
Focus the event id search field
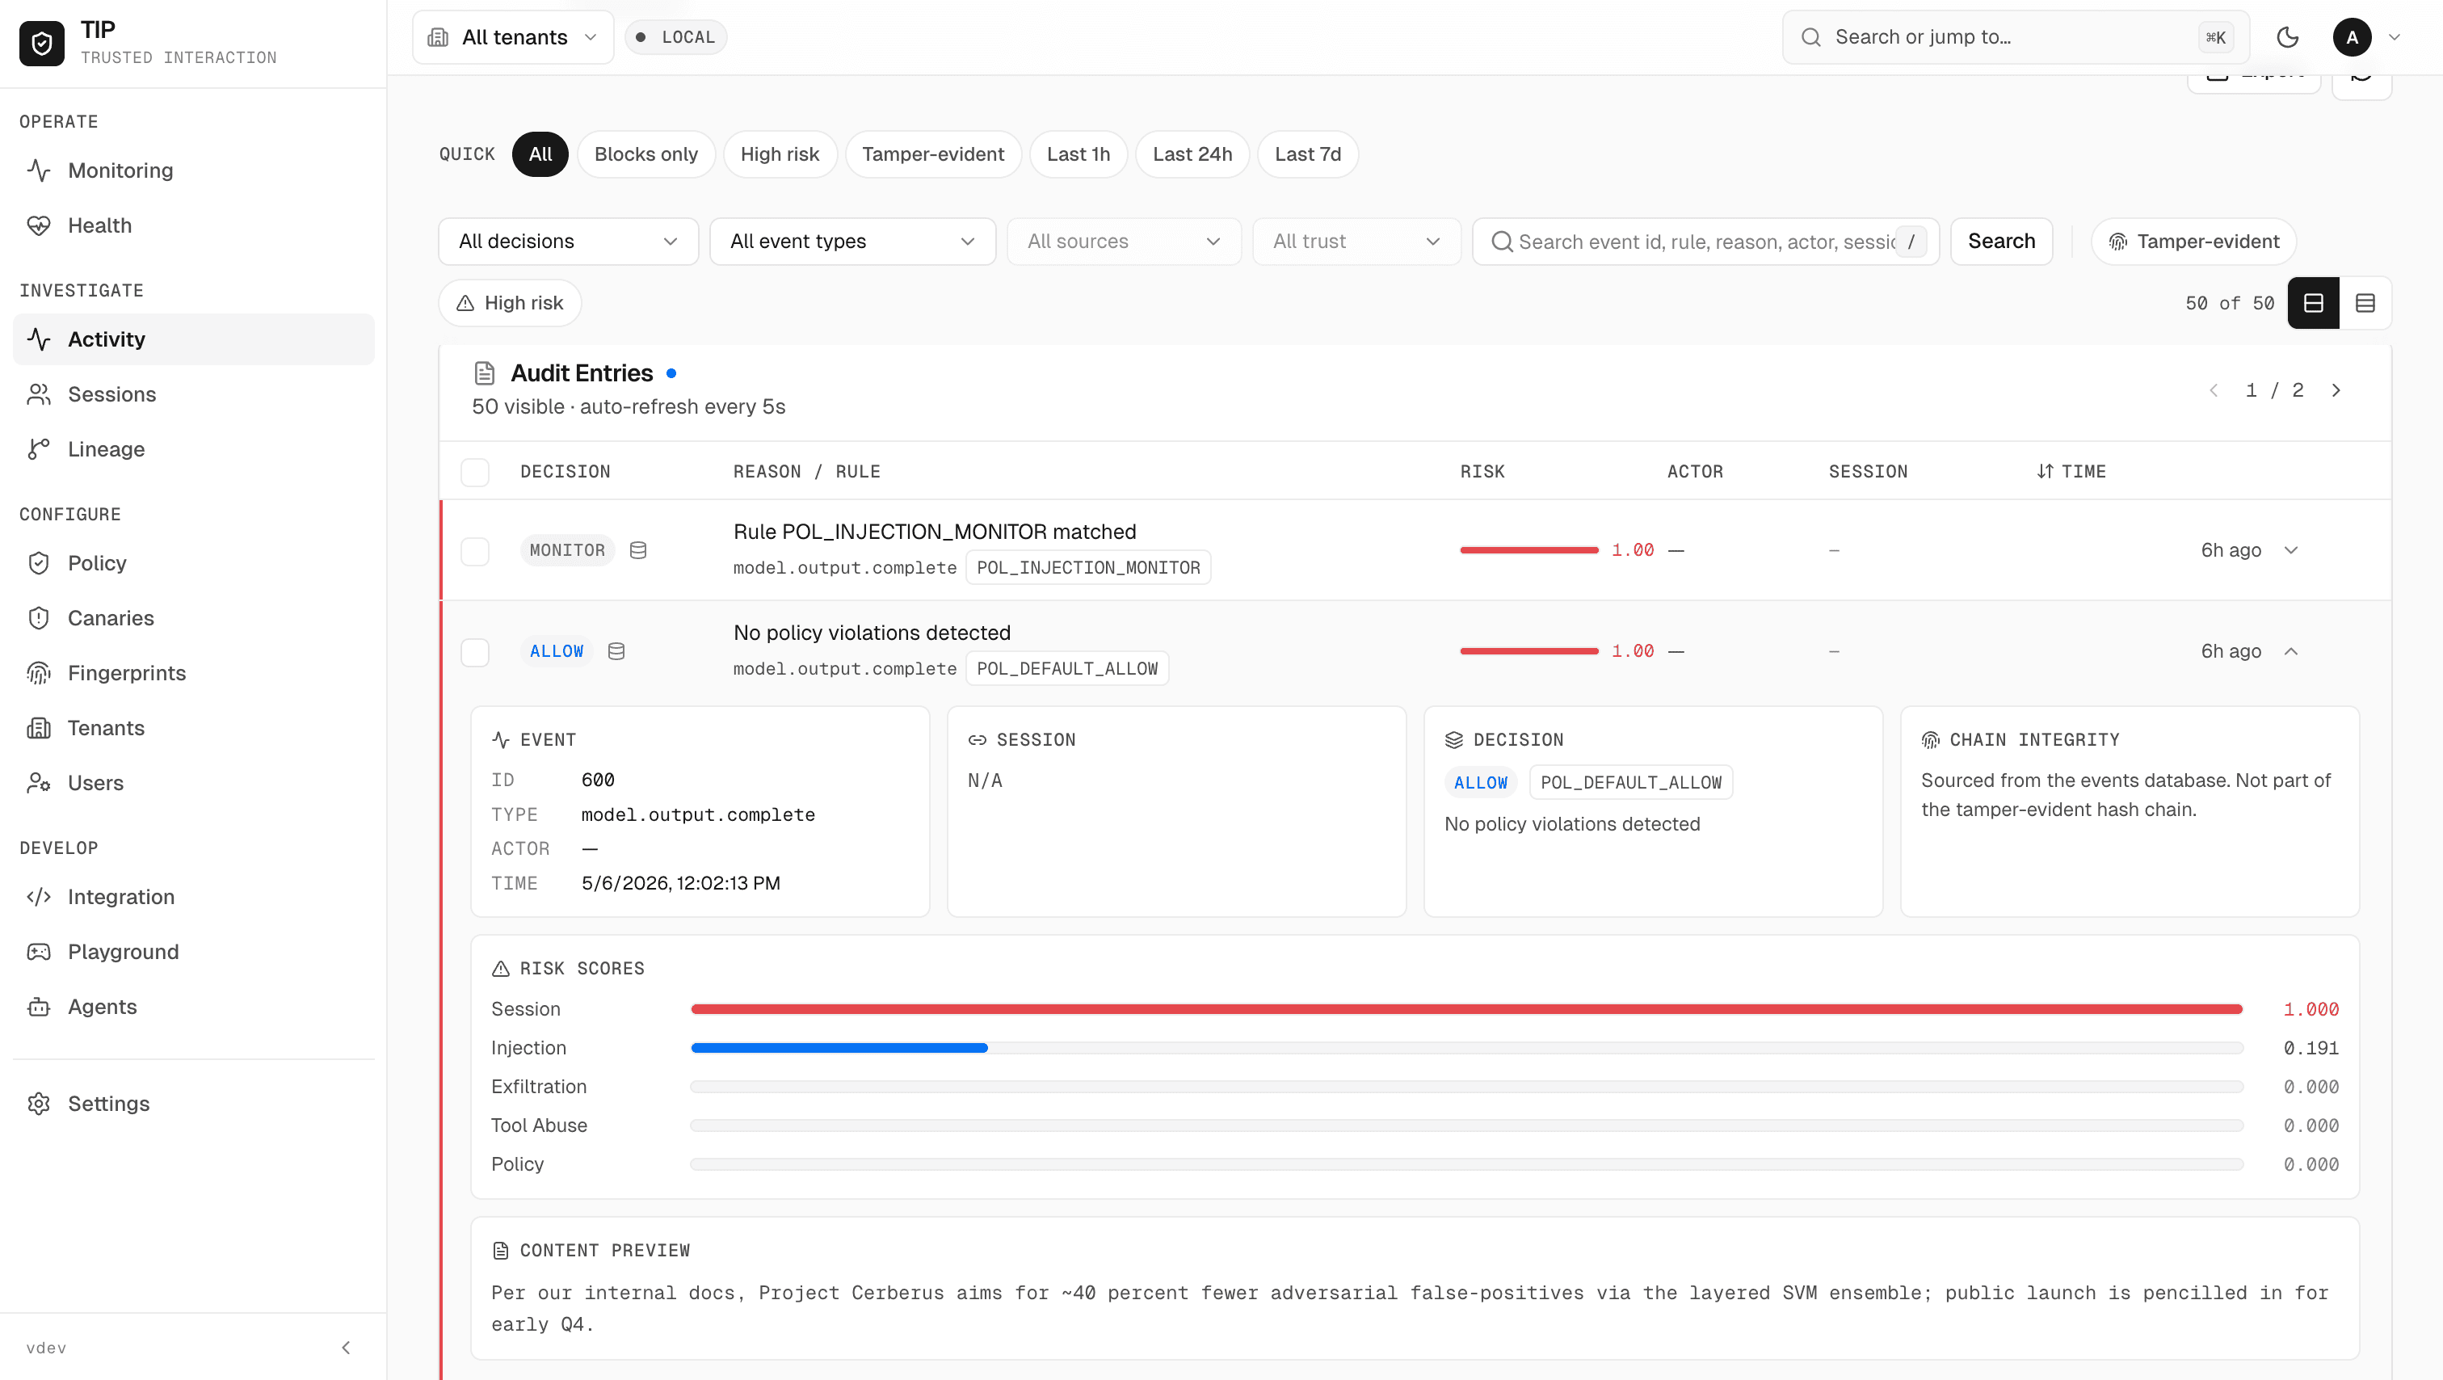[x=1705, y=241]
